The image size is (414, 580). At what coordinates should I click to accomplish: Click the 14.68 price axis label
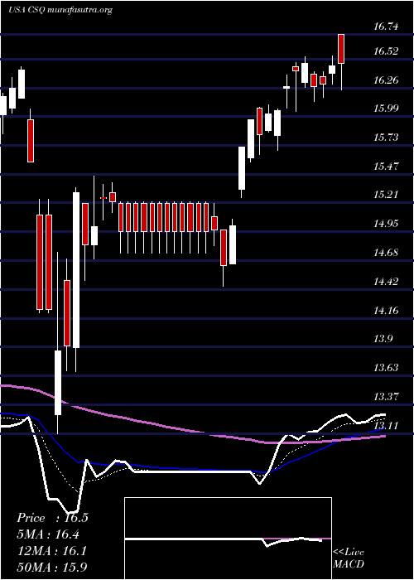pos(387,253)
